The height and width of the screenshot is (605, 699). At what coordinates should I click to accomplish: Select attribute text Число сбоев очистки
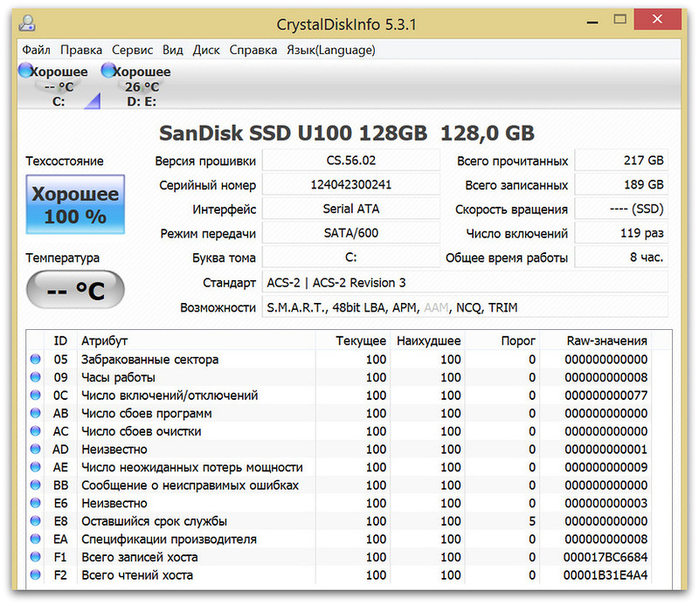click(141, 431)
